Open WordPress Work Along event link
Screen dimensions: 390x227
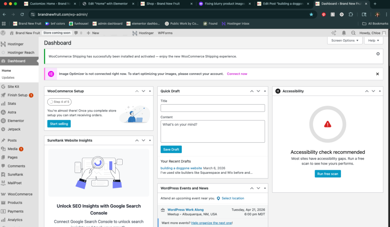click(x=185, y=209)
